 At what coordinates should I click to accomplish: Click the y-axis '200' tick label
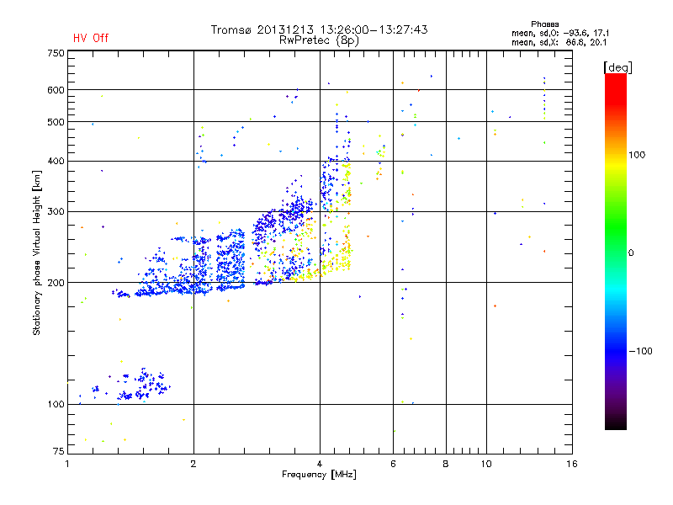coord(56,283)
